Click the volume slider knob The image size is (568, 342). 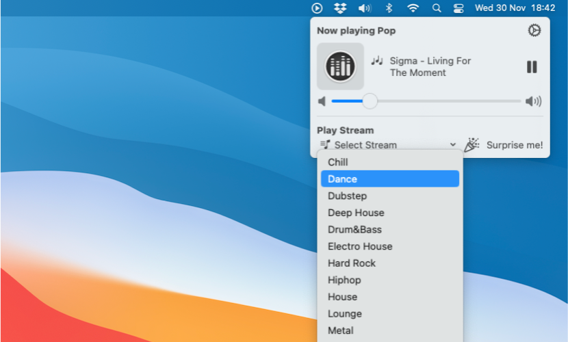tap(370, 101)
